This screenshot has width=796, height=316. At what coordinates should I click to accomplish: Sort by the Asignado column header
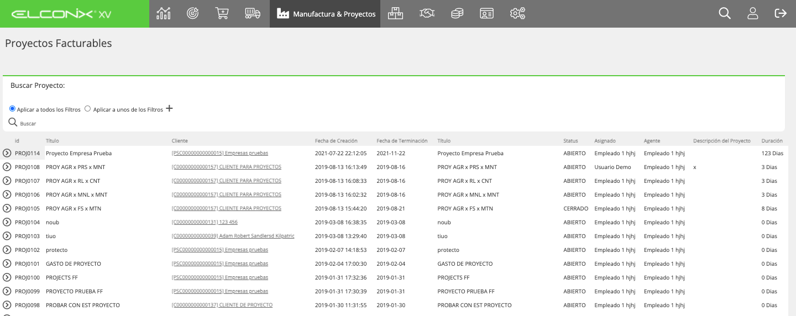coord(605,141)
